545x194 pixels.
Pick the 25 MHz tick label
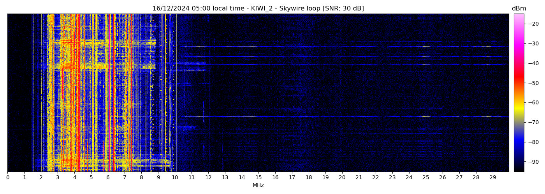pos(425,177)
